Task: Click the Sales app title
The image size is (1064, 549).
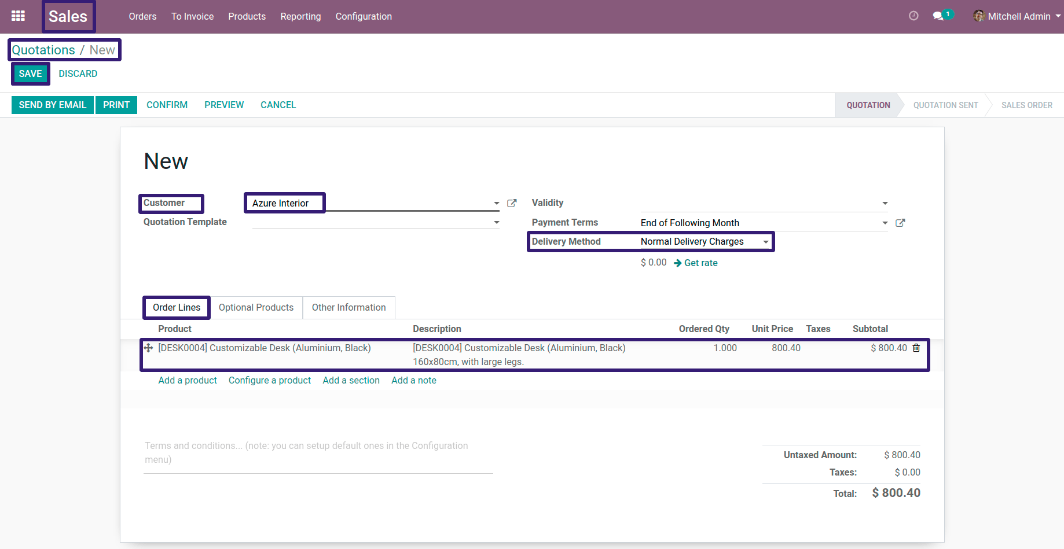Action: pos(68,16)
